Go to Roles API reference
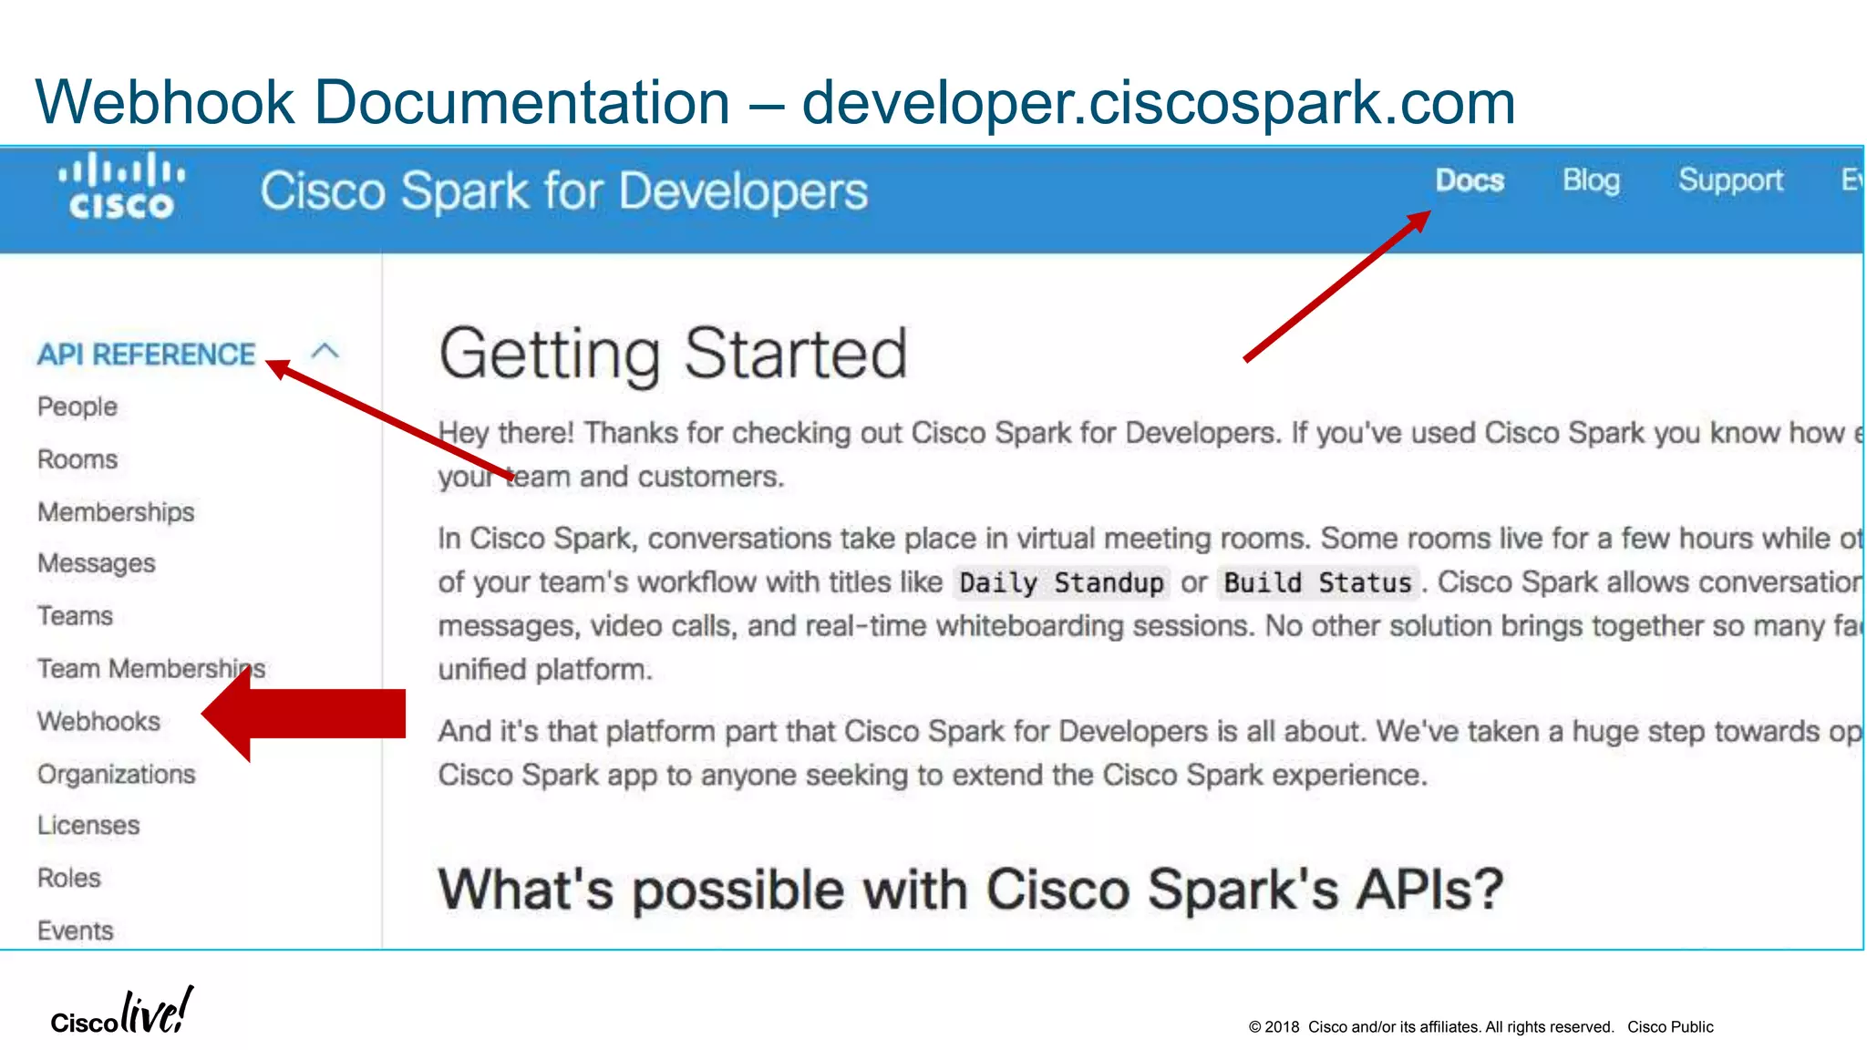The width and height of the screenshot is (1867, 1050). (69, 879)
